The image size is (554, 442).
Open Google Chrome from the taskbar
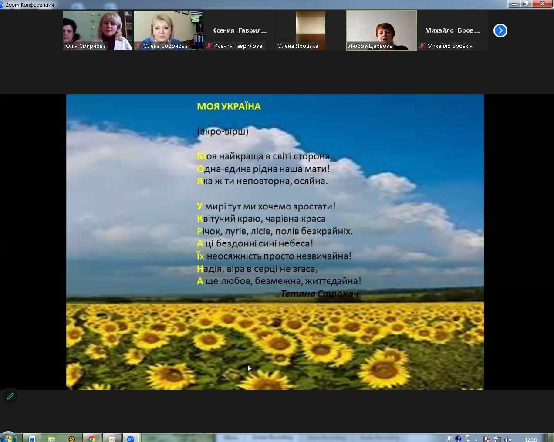click(x=92, y=439)
